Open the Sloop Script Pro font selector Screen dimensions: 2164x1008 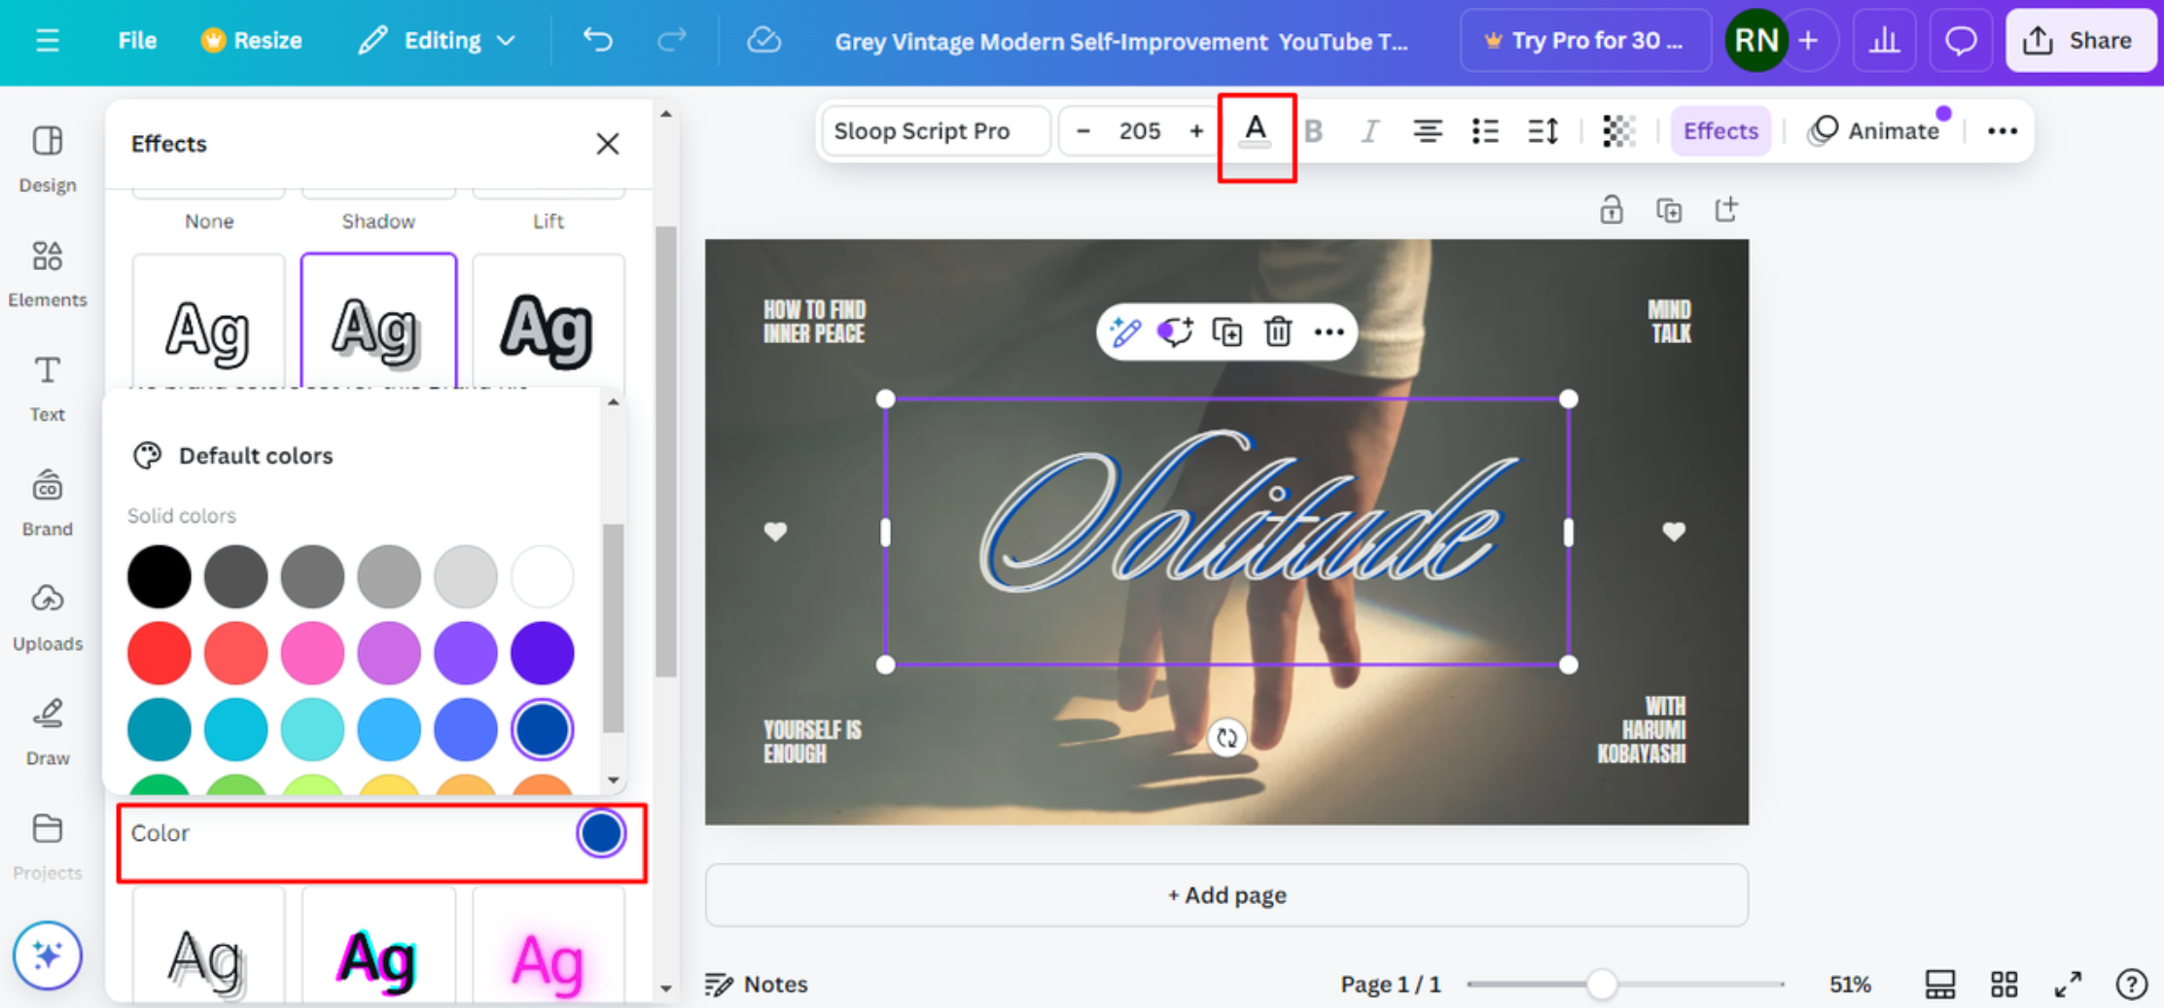[x=933, y=130]
